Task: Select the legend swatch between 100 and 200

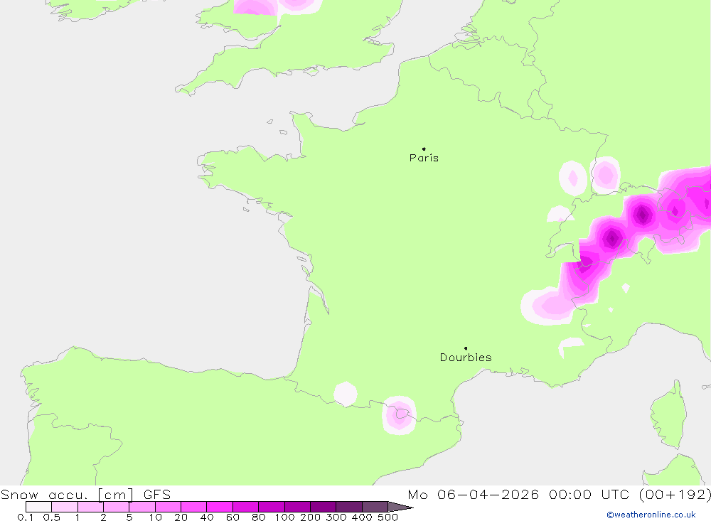Action: point(297,507)
